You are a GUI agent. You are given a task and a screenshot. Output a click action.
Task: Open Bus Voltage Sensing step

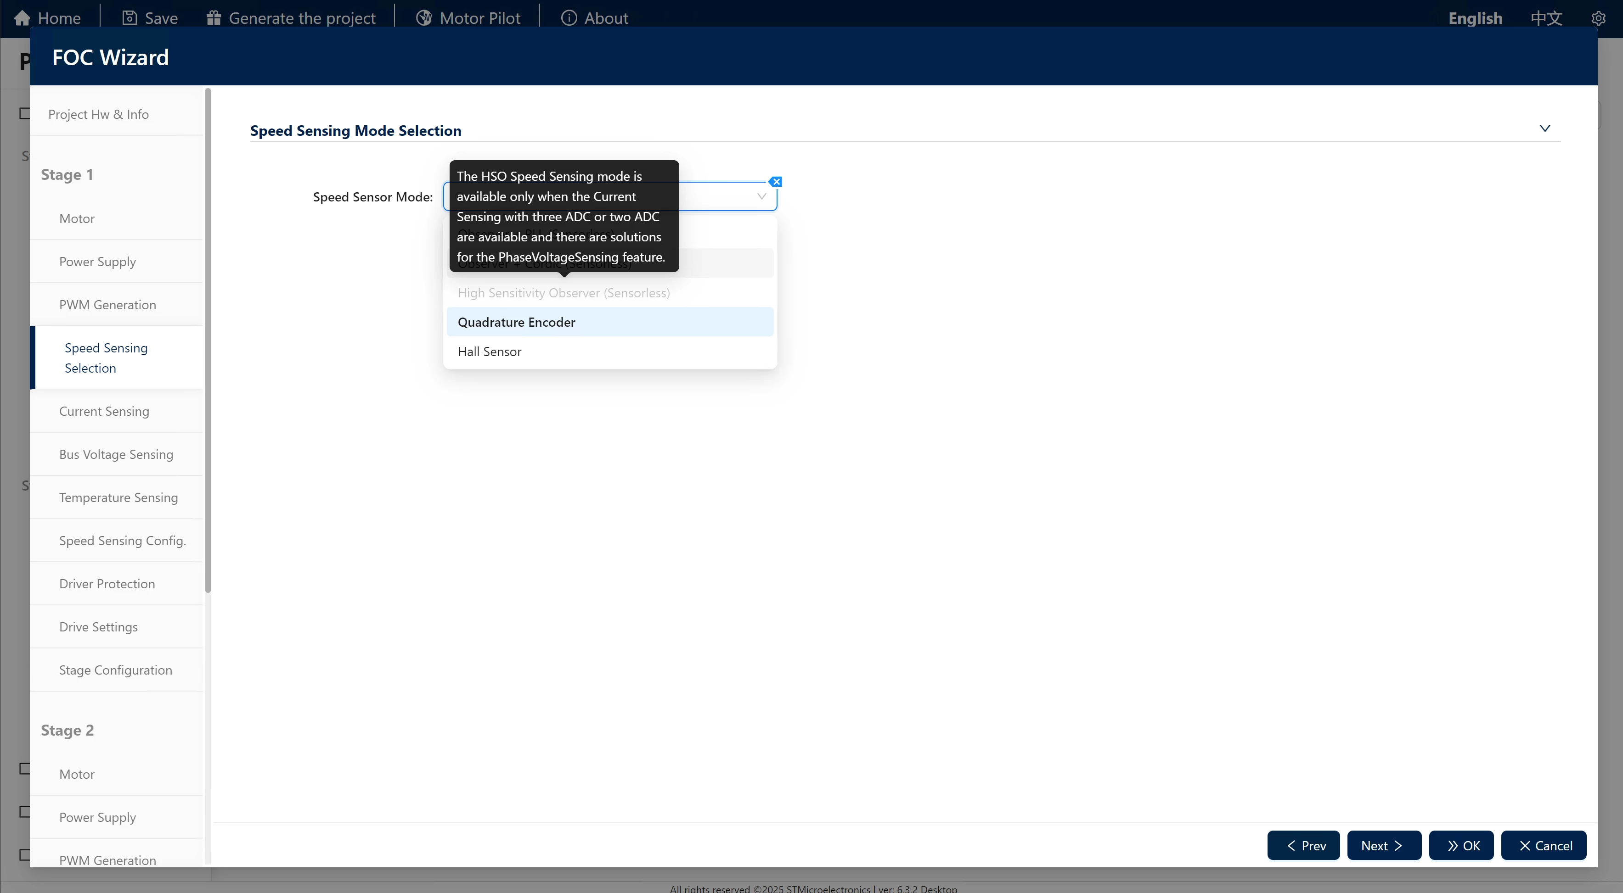click(x=117, y=454)
